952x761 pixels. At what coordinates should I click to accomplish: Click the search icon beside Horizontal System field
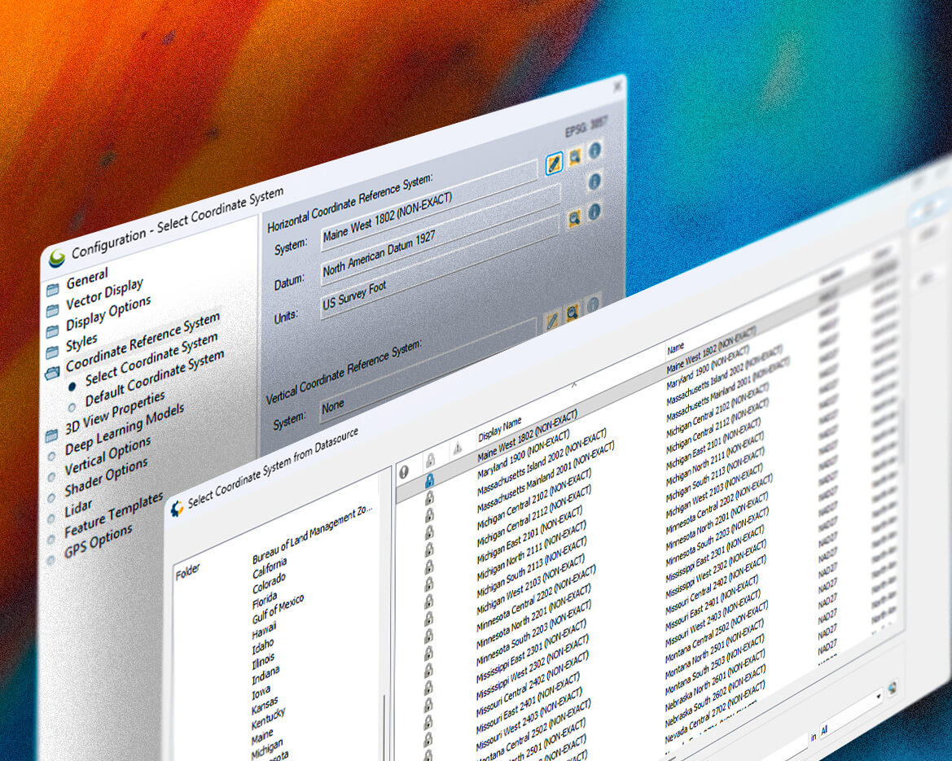[x=574, y=156]
